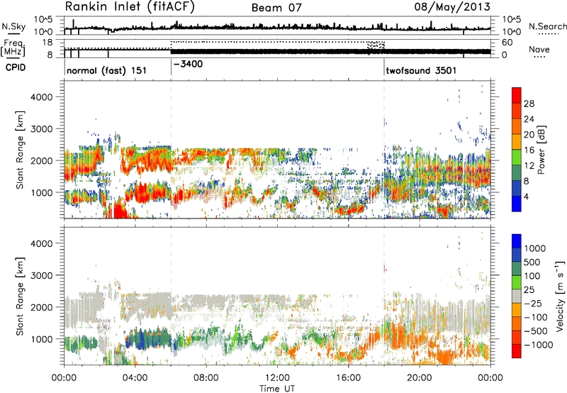Pick the blue velocity band above 1000
The height and width of the screenshot is (393, 567).
517,241
